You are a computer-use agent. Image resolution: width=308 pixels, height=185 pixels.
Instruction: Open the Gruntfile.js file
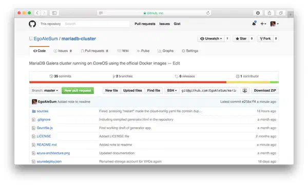45,128
